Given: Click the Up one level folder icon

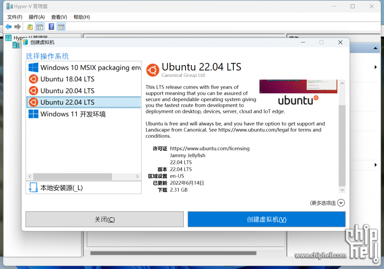Looking at the screenshot, I should [x=30, y=27].
